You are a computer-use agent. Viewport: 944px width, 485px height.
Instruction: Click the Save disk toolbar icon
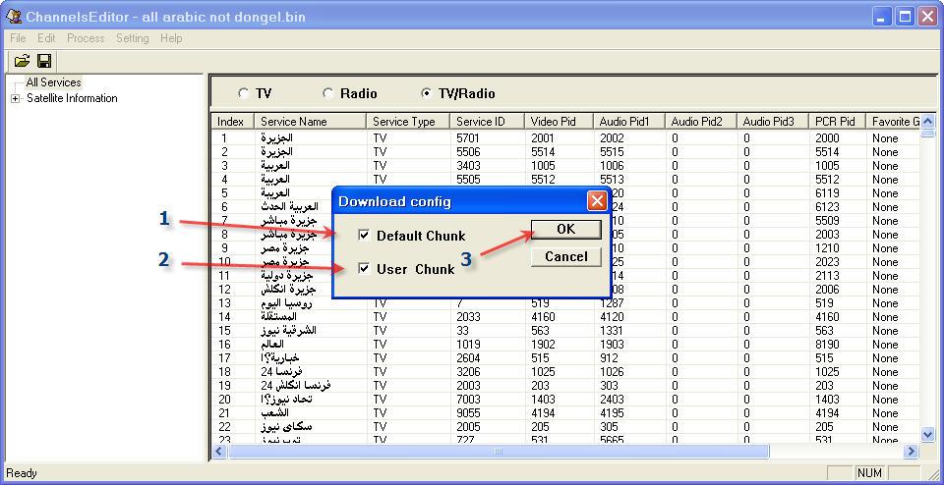tap(44, 61)
